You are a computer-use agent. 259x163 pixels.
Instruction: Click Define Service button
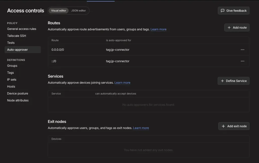233,81
